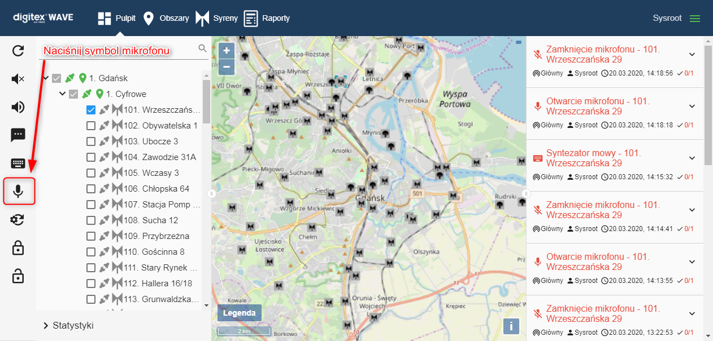
Task: Zoom in the map with plus button
Action: [226, 51]
